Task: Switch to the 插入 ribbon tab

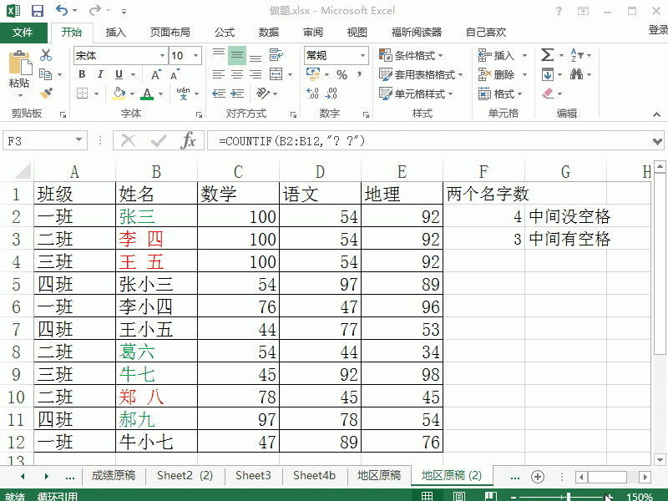Action: coord(116,33)
